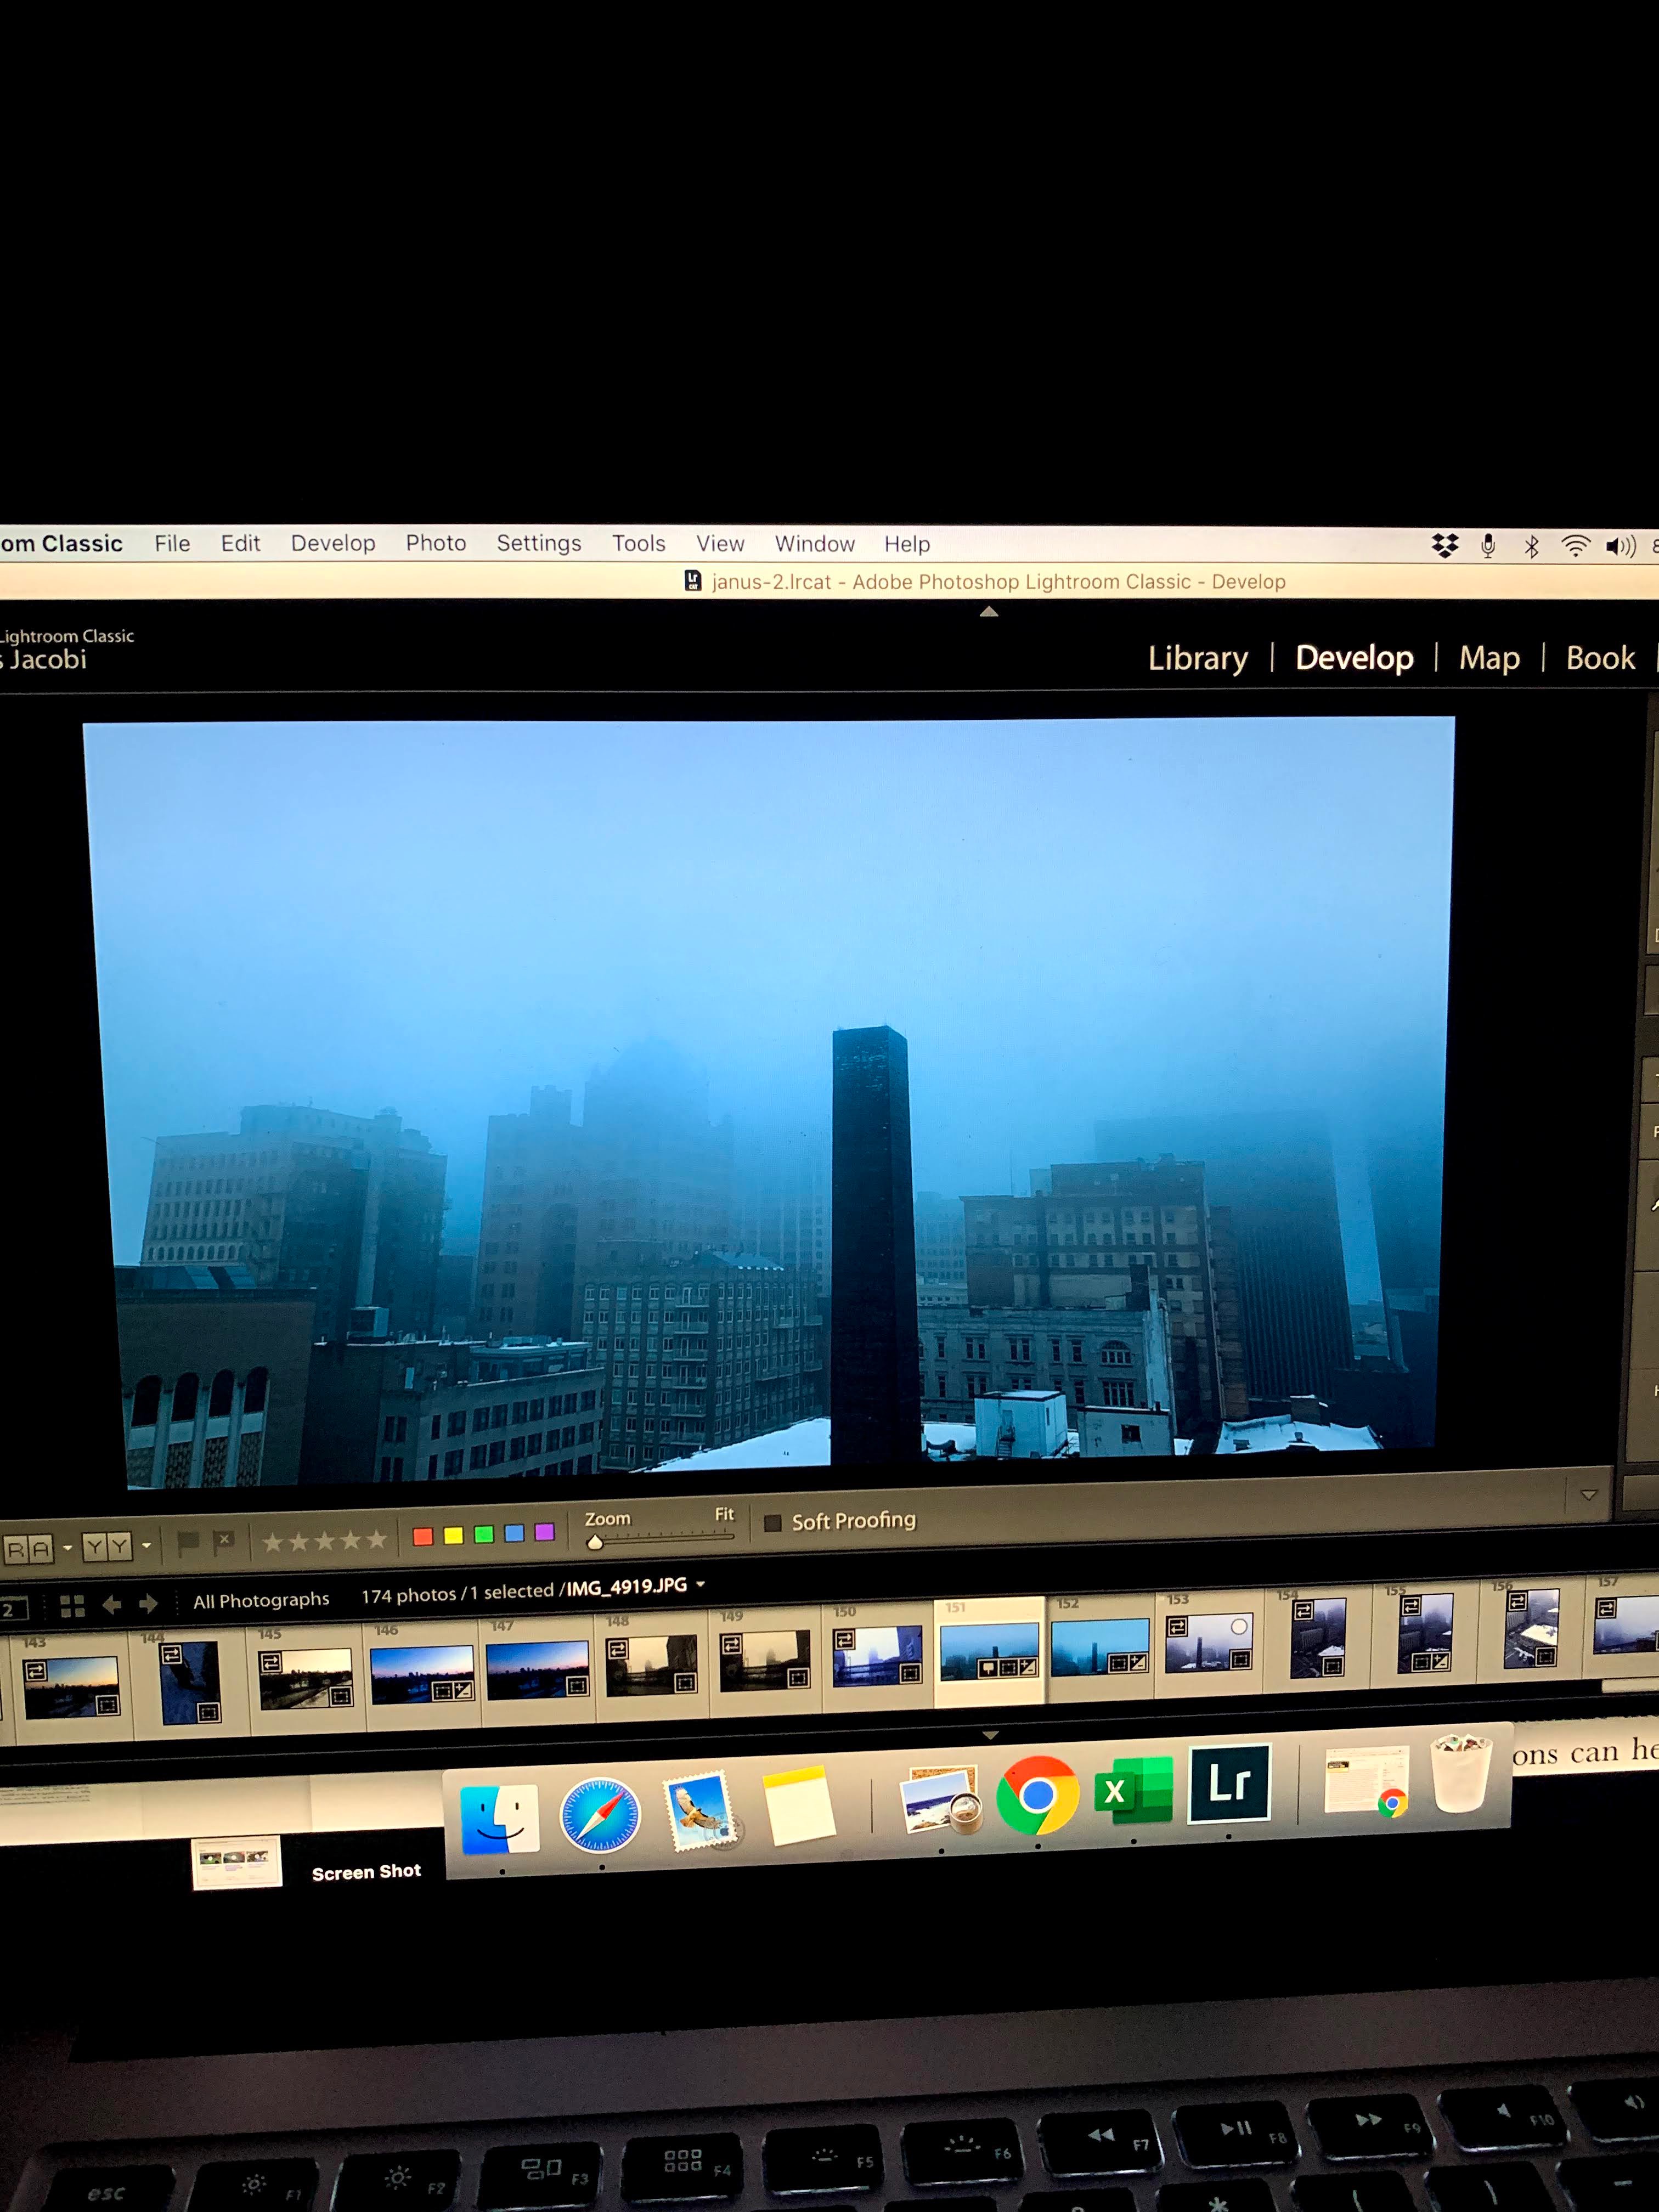The height and width of the screenshot is (2212, 1659).
Task: Enable the Soft Proofing checkbox
Action: [772, 1523]
